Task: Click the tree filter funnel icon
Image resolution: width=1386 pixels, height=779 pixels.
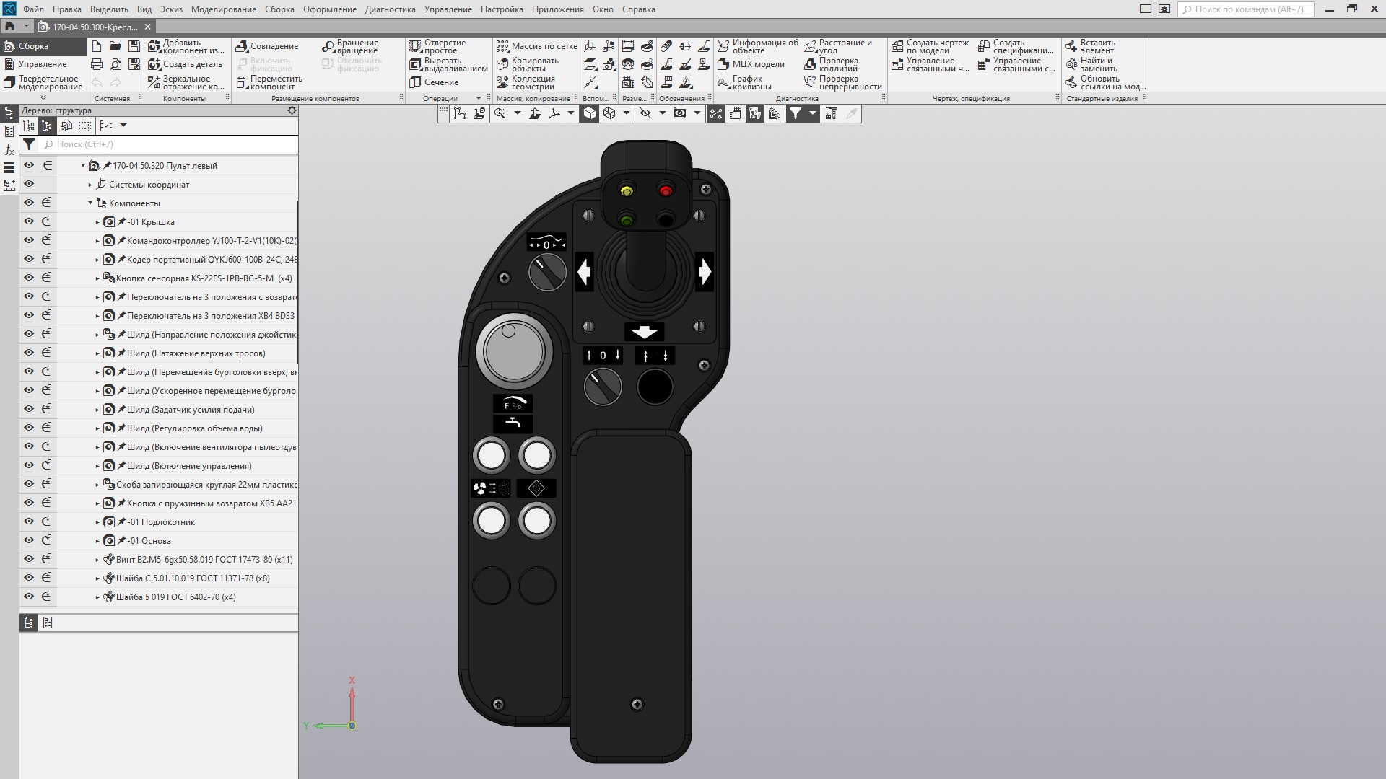Action: (x=29, y=144)
